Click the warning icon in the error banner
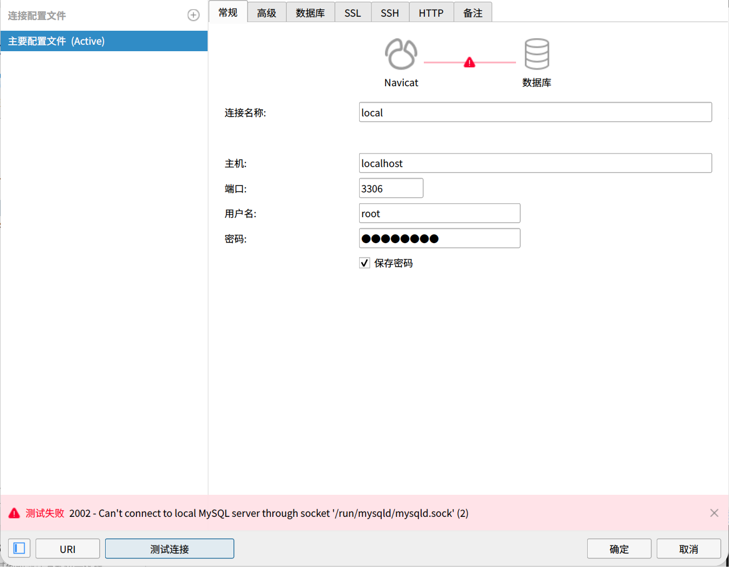 pos(14,513)
